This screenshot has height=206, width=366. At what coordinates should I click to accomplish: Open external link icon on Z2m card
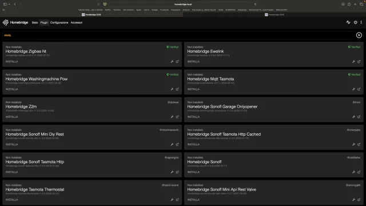(177, 117)
